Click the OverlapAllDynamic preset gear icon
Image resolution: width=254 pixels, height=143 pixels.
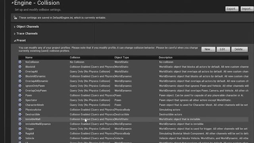pos(20,81)
